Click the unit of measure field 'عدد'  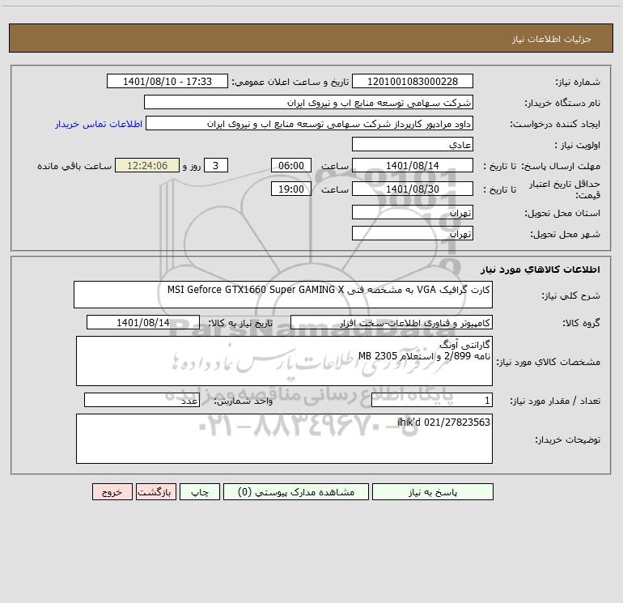[x=142, y=400]
